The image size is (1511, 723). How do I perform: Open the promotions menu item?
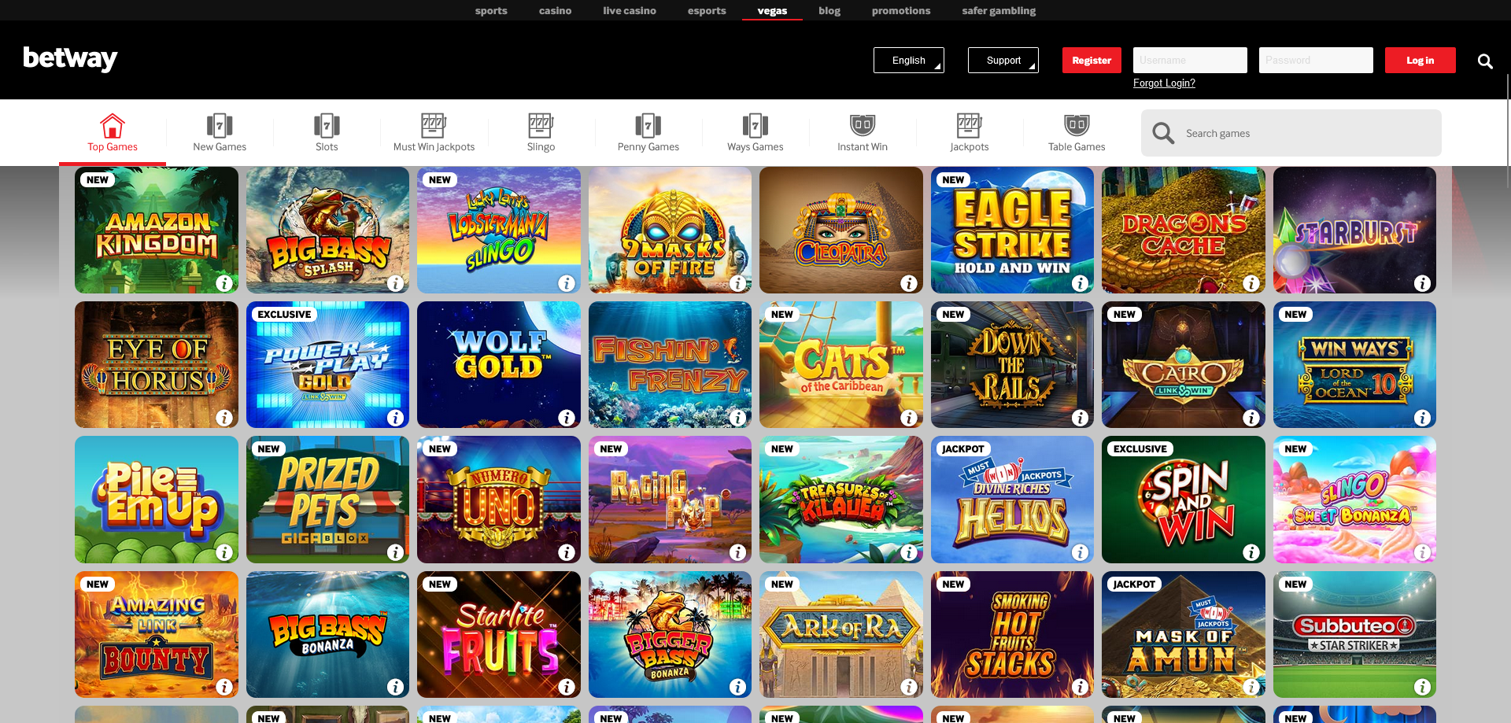pyautogui.click(x=901, y=10)
